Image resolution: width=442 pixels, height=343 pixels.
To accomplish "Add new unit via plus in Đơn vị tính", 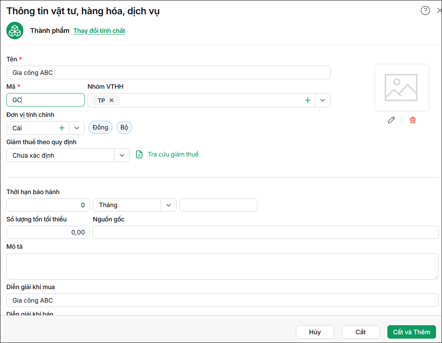I will click(x=62, y=128).
